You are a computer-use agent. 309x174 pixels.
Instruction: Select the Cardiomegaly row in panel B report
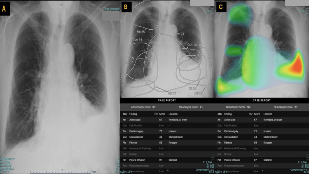click(x=167, y=131)
